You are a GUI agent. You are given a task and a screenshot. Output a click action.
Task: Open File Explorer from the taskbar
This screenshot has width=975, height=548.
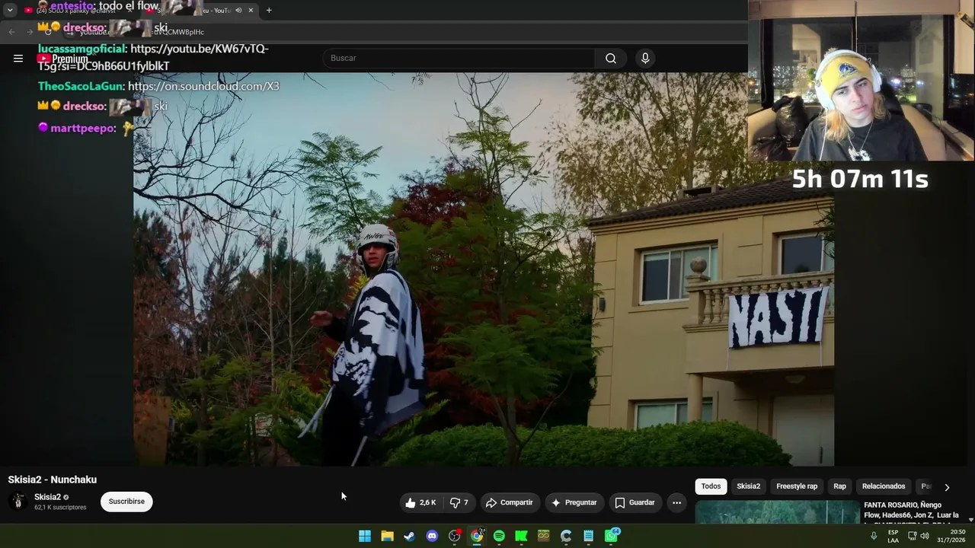coord(387,536)
